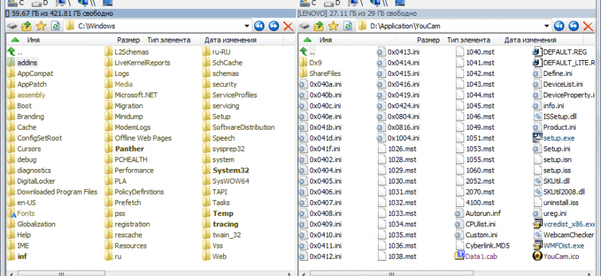Click the Fonts folder icon
Image resolution: width=601 pixels, height=276 pixels.
click(11, 213)
